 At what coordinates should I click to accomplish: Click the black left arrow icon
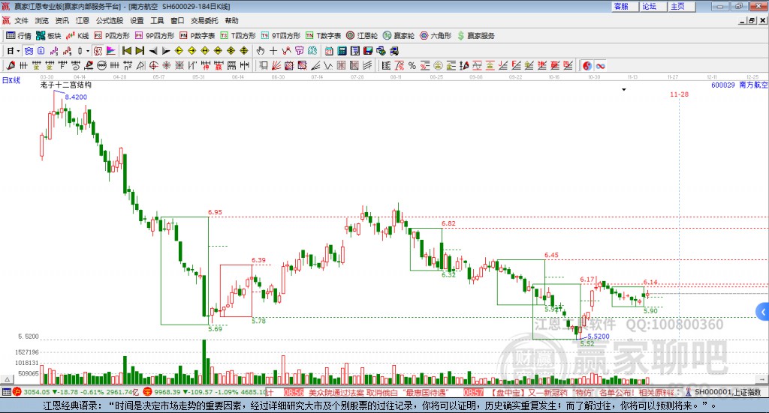[153, 51]
